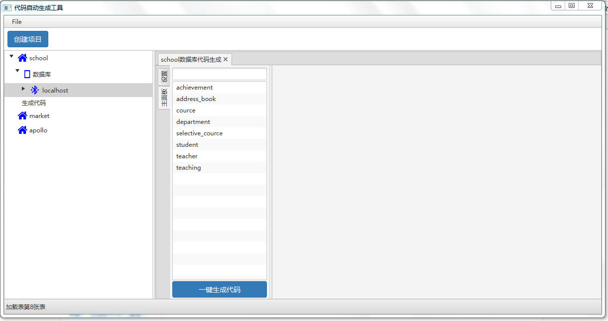Collapse the 数据库 tree node
Screen dimensions: 608x321
17,71
